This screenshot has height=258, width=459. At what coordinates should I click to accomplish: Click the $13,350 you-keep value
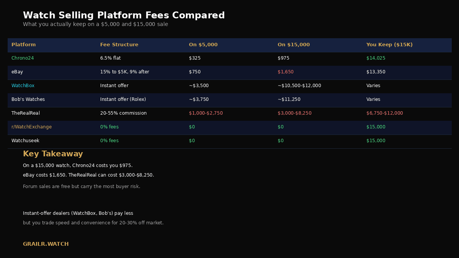pos(376,72)
